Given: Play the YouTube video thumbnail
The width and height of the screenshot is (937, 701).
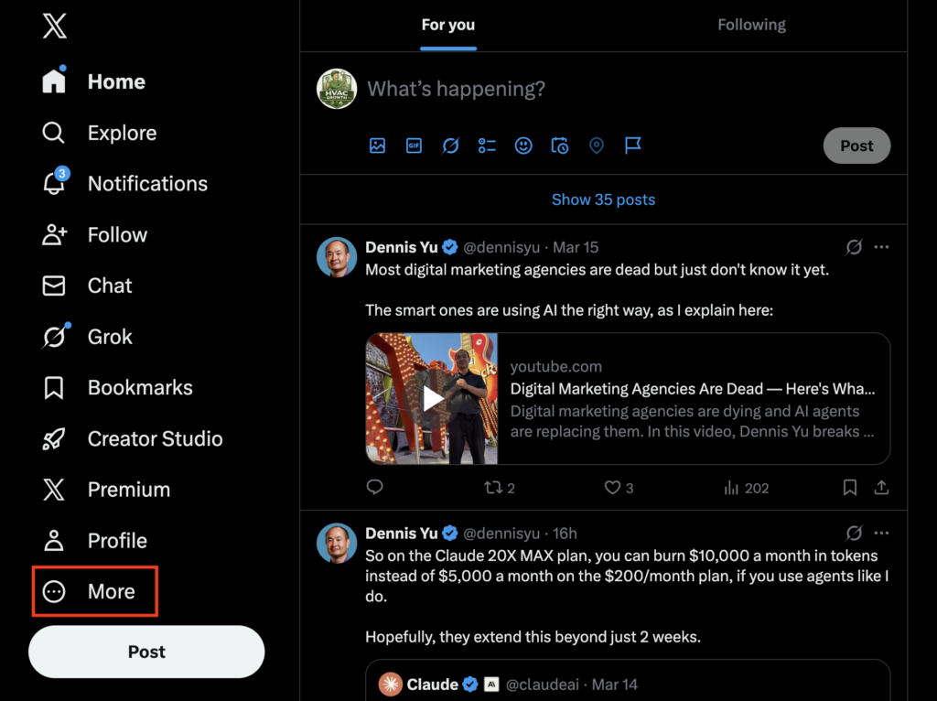Looking at the screenshot, I should coord(433,398).
